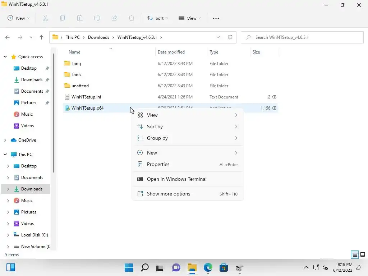The height and width of the screenshot is (276, 368).
Task: Select the WinNTSetup.ini file
Action: coord(170,97)
